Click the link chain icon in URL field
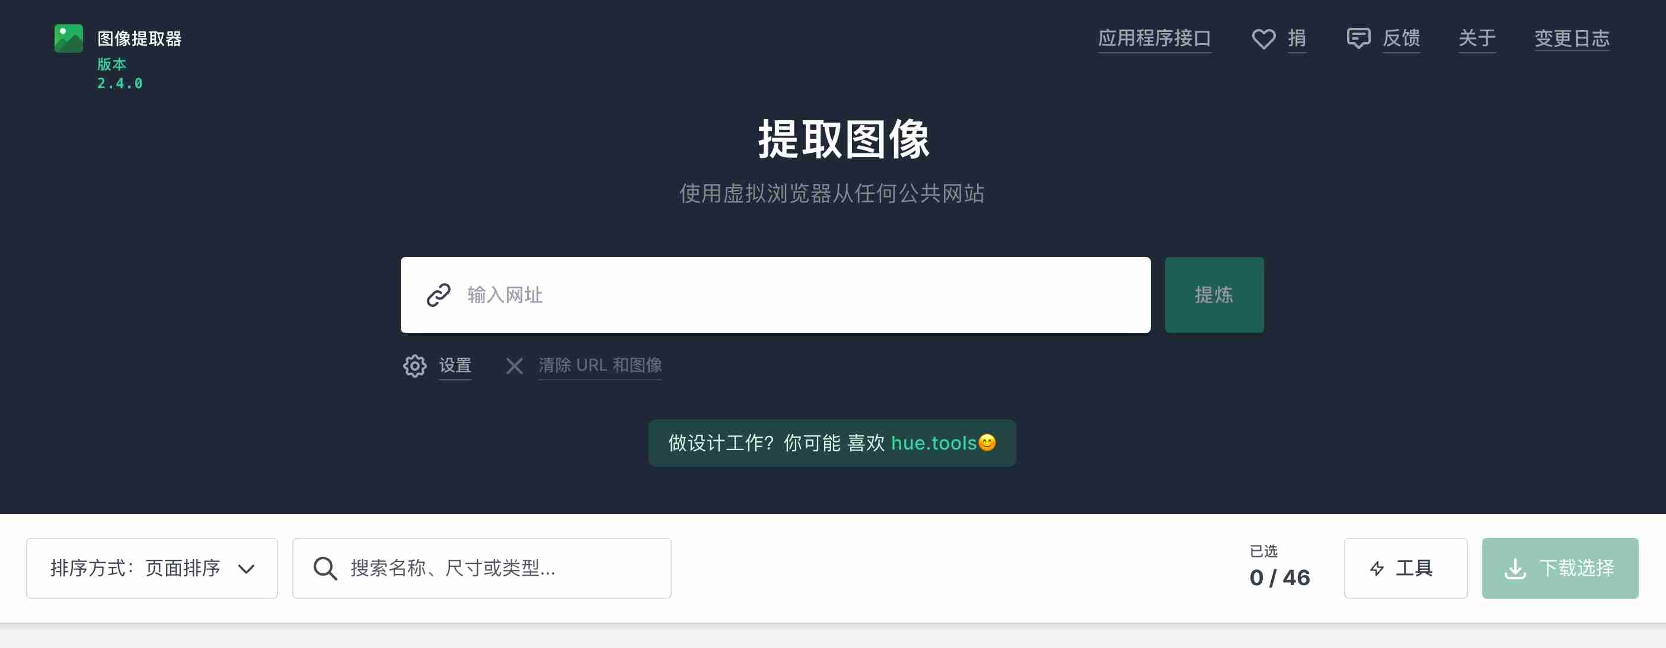Image resolution: width=1666 pixels, height=648 pixels. [439, 295]
